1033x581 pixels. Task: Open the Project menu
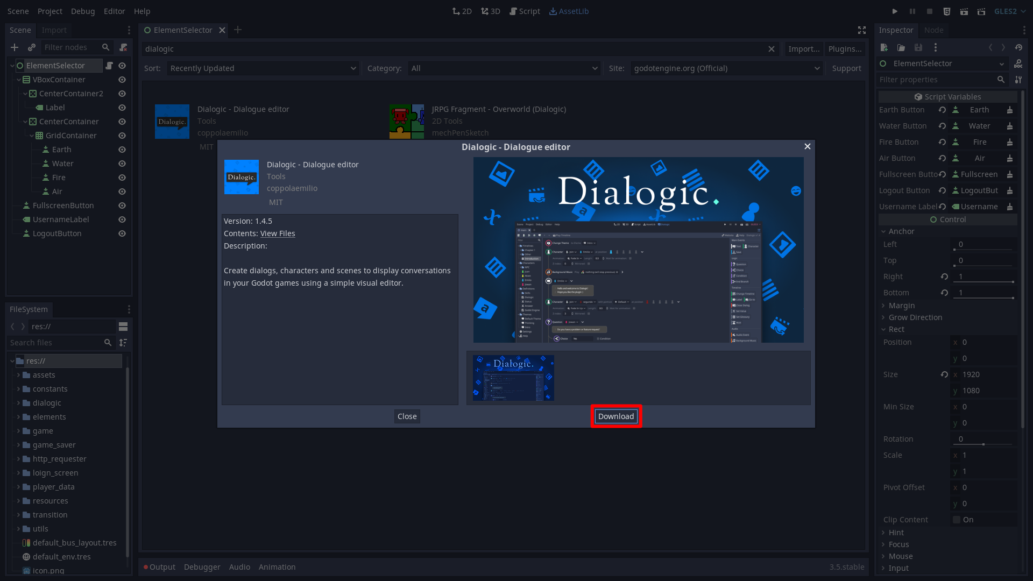(50, 11)
